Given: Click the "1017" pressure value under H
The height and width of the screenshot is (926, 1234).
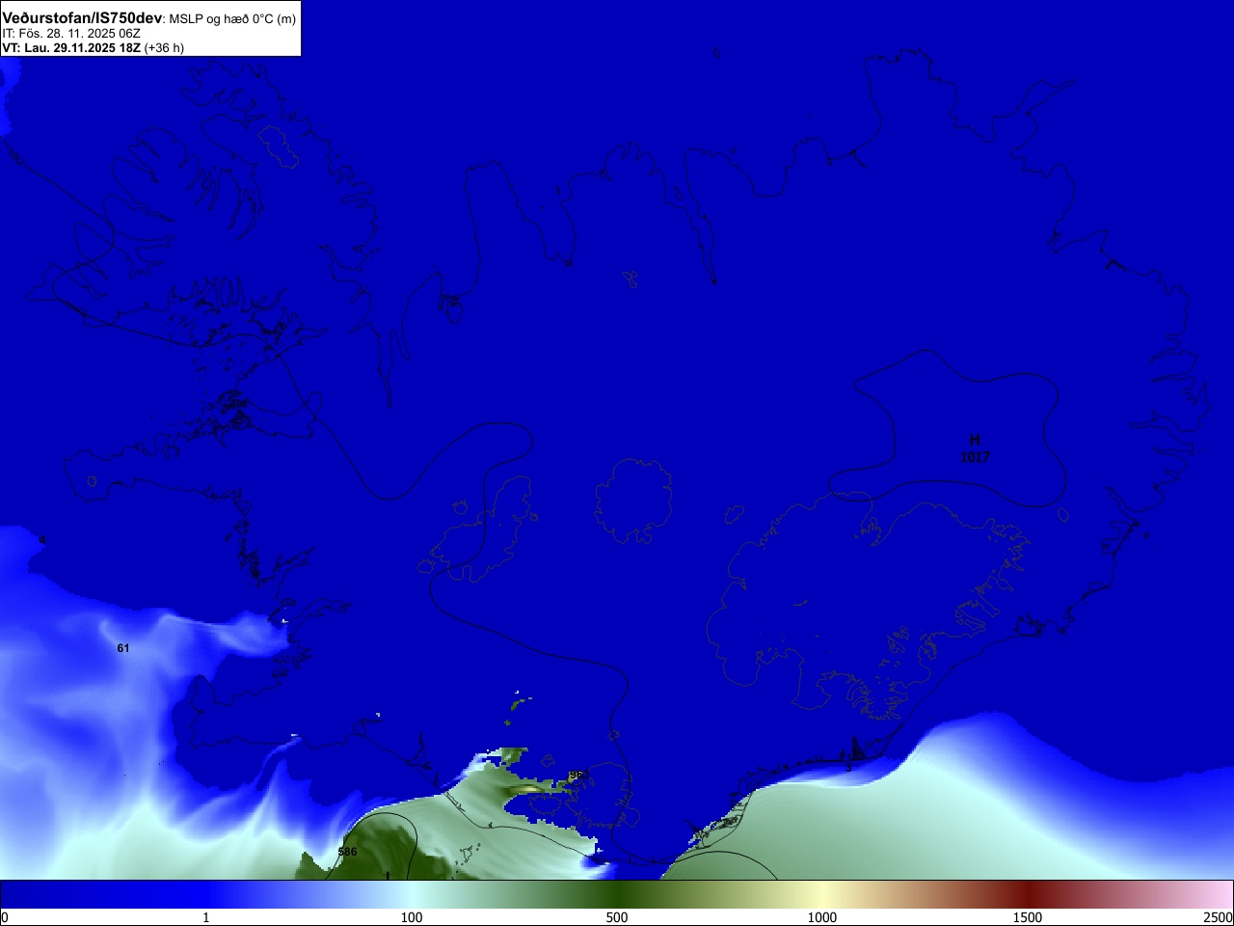Looking at the screenshot, I should click(975, 457).
